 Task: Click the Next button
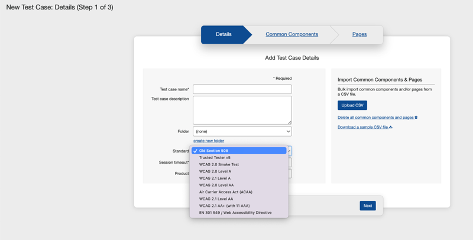pyautogui.click(x=367, y=206)
